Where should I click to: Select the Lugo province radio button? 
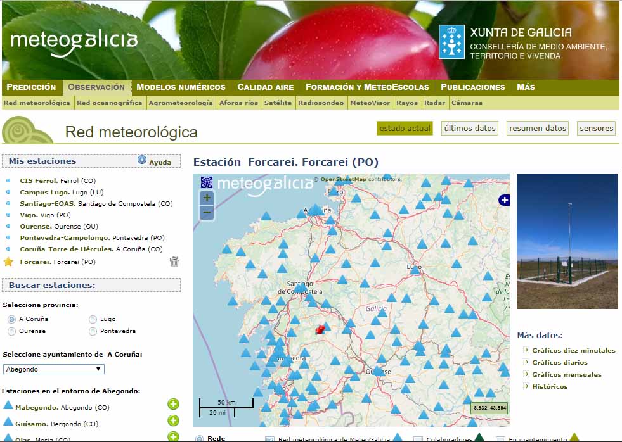pyautogui.click(x=93, y=319)
